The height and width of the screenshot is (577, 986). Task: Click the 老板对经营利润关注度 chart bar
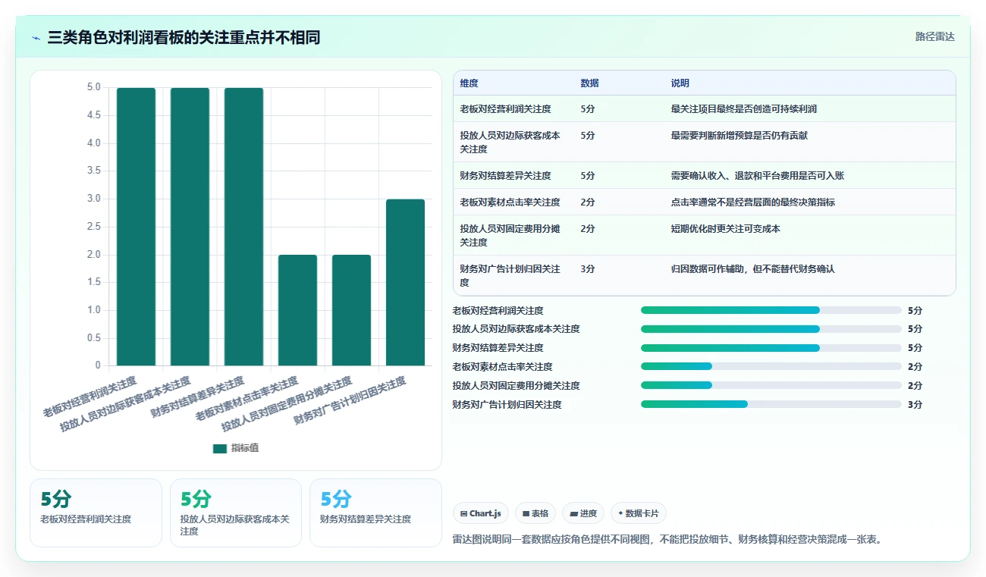136,227
